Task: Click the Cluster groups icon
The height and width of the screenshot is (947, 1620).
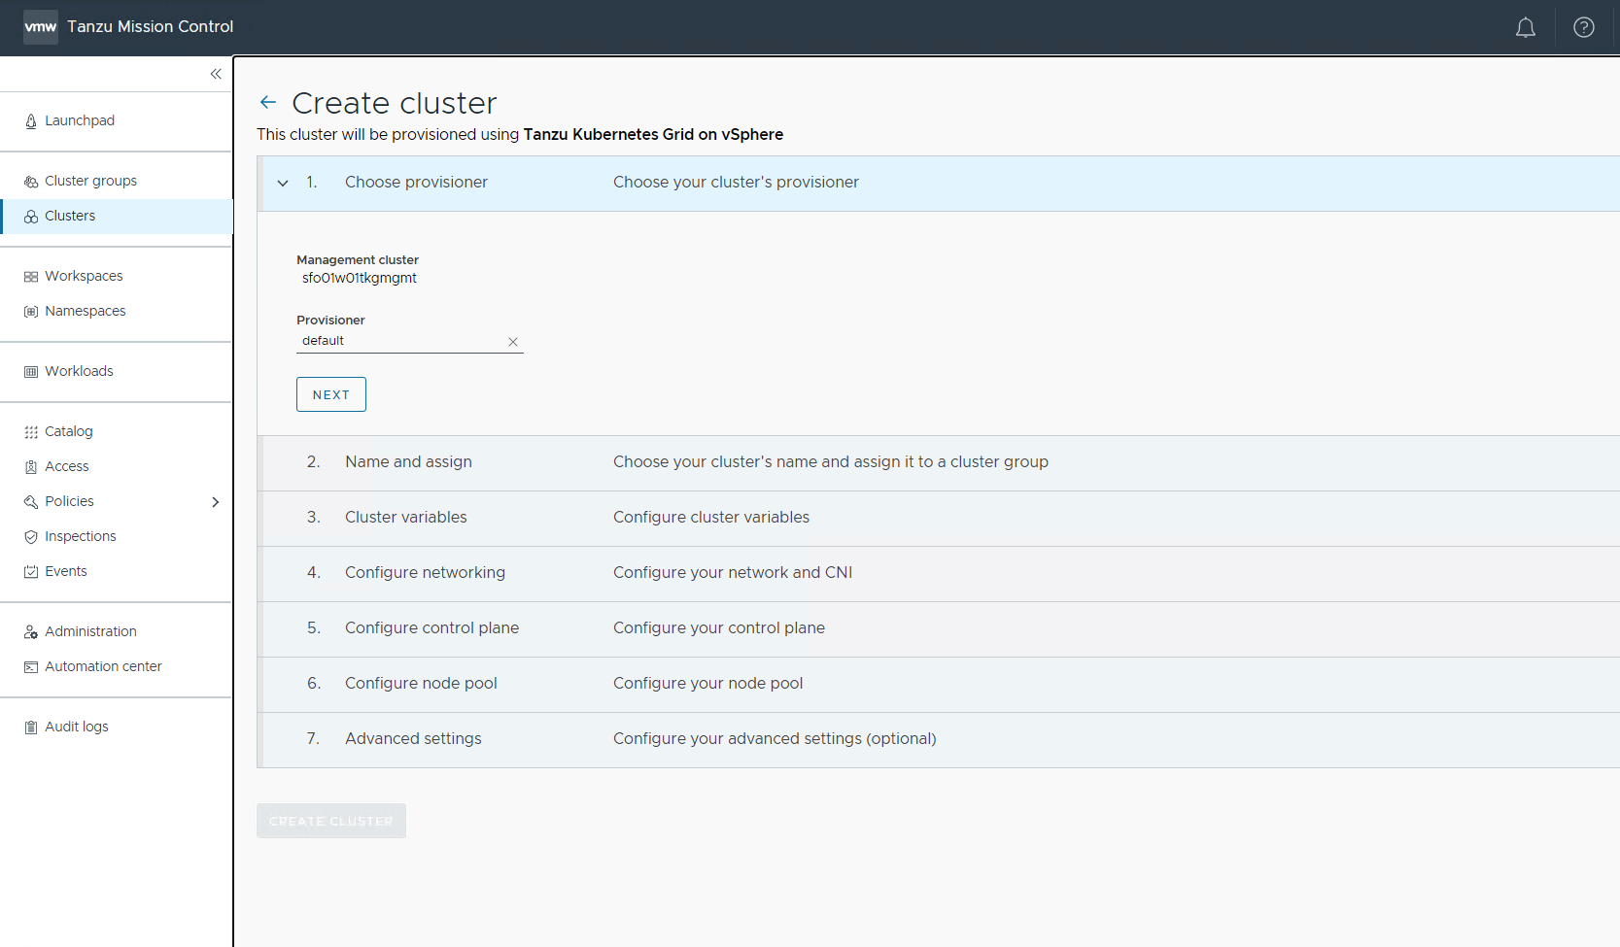Action: (31, 182)
